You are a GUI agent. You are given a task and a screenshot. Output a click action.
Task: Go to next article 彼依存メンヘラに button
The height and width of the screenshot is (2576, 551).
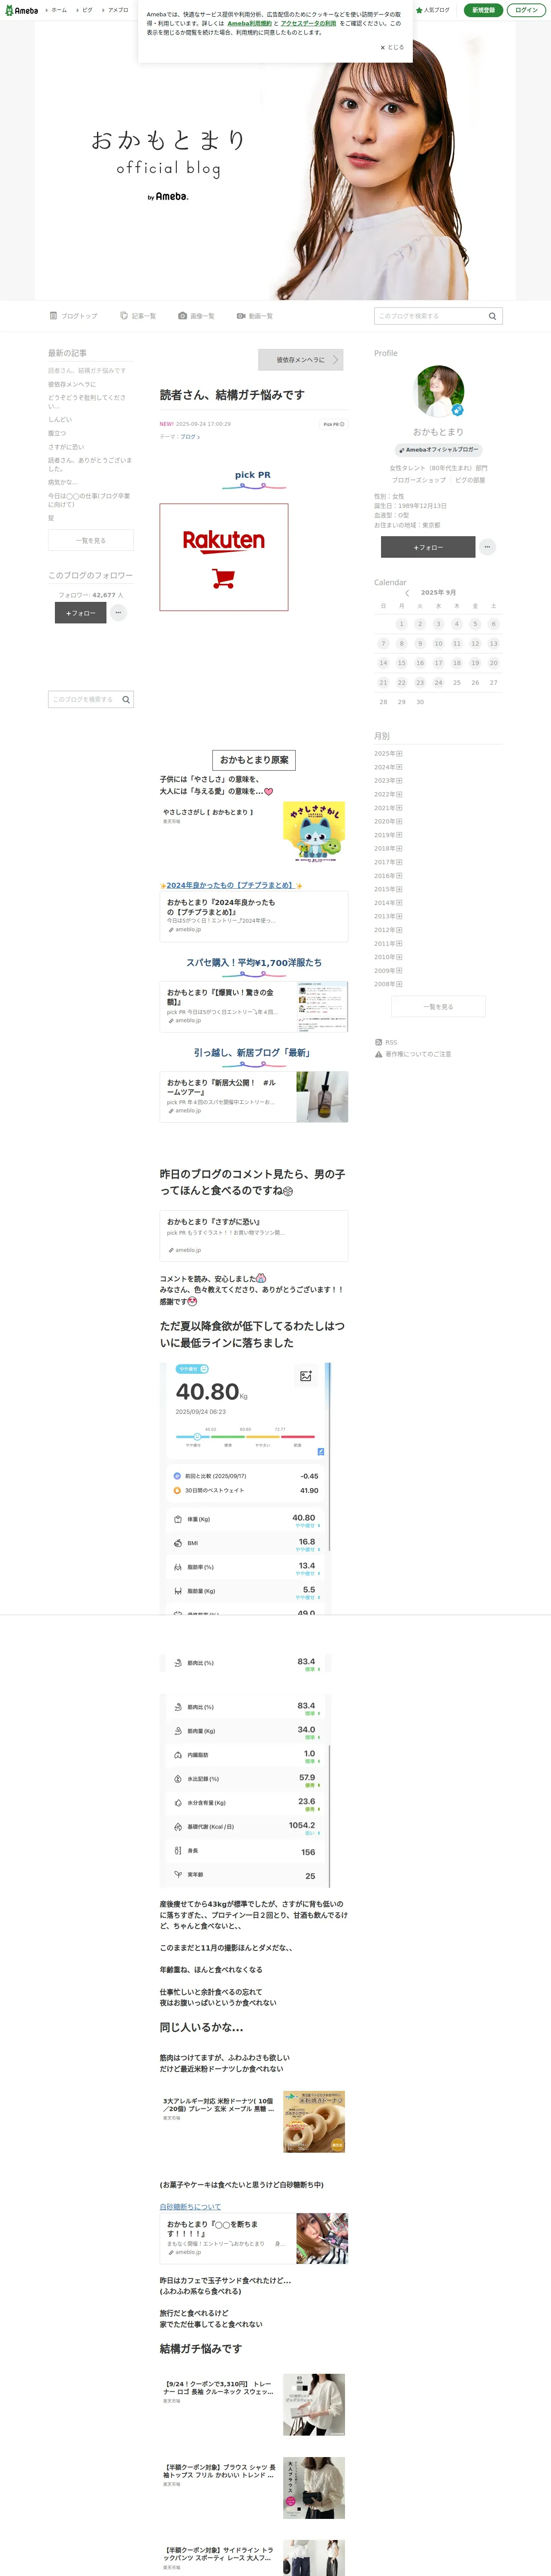tap(301, 360)
